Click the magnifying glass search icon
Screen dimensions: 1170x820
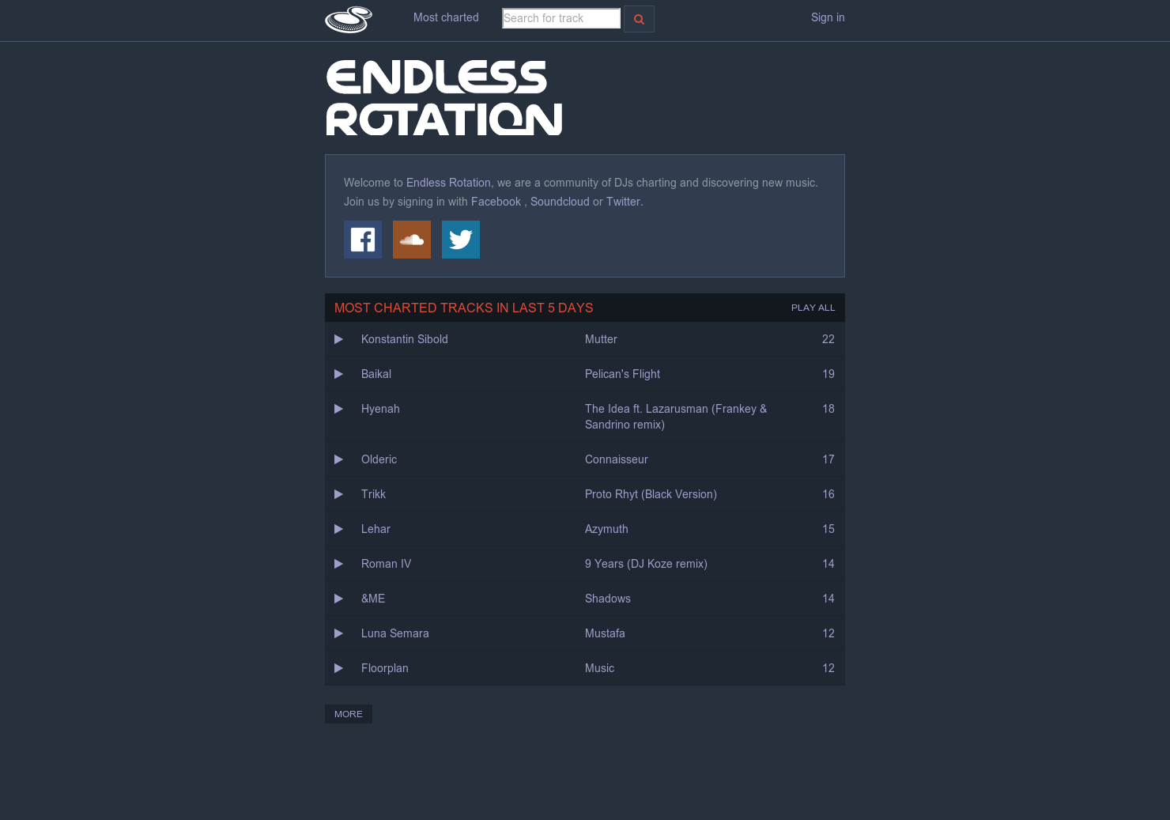639,18
